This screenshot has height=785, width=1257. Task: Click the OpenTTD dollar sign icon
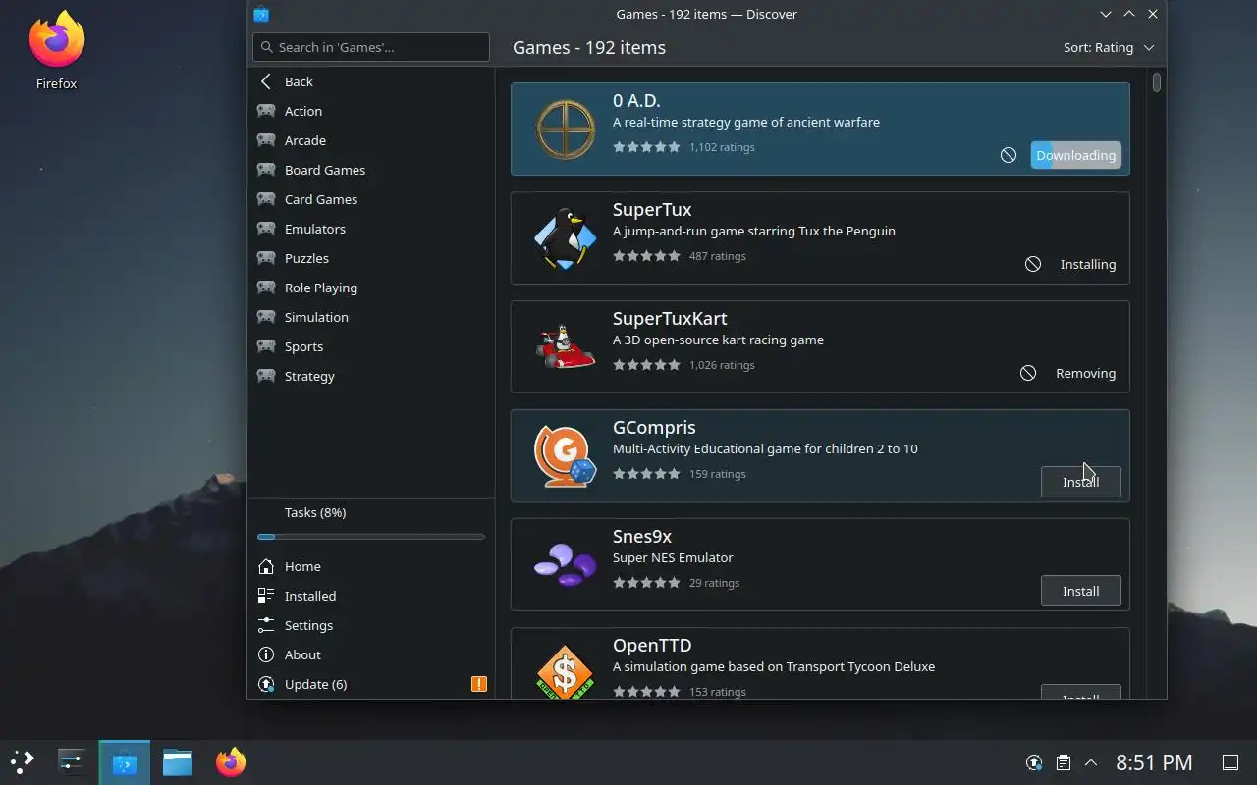pos(565,671)
